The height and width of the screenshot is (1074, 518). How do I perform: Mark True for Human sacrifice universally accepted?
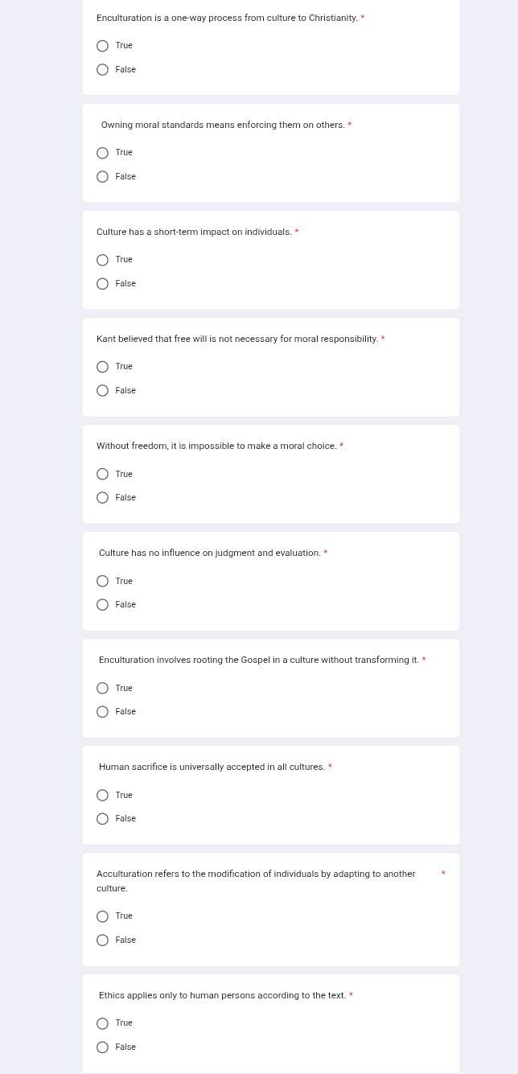coord(102,796)
